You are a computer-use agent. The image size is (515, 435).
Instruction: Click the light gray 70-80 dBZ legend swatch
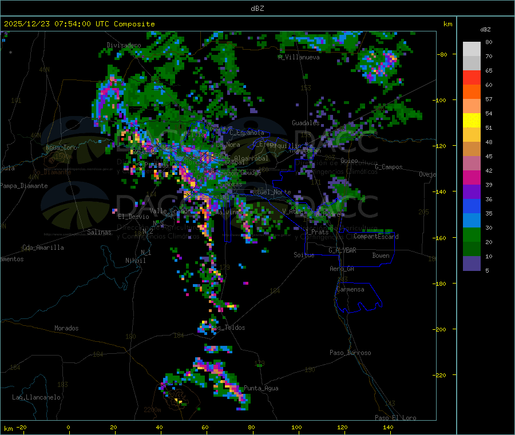tap(472, 49)
